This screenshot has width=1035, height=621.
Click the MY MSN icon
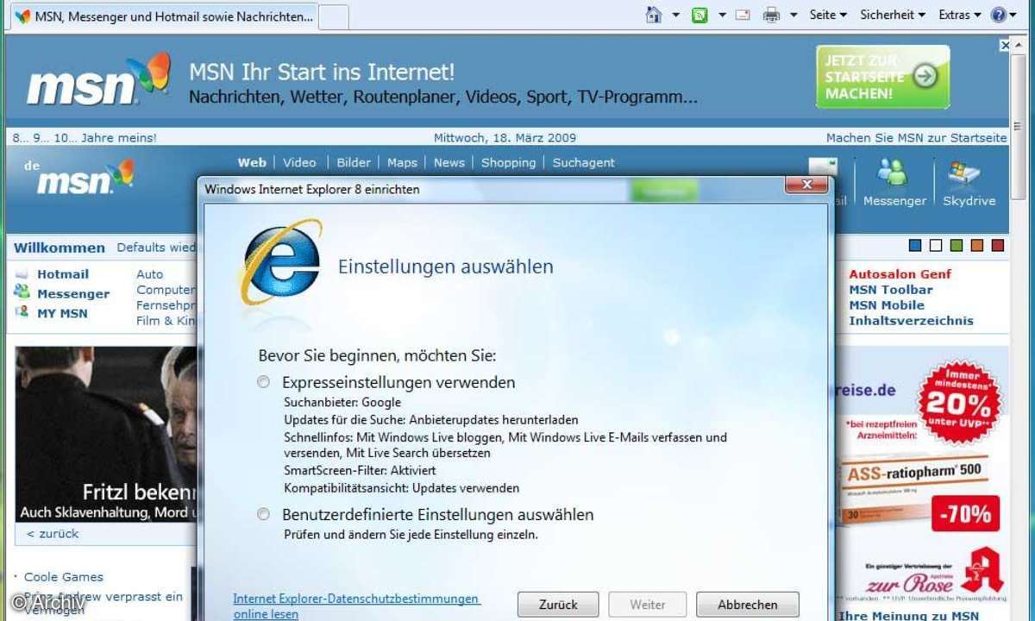pyautogui.click(x=22, y=312)
